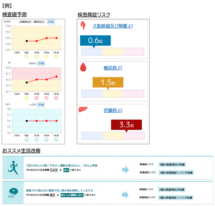Click the liver icon

click(83, 109)
